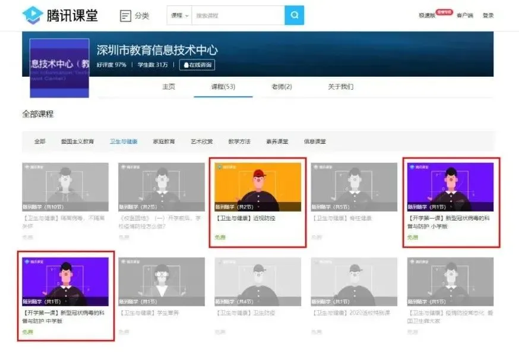This screenshot has height=356, width=519.
Task: Open the grey 共5节 course thumbnail
Action: point(354,187)
